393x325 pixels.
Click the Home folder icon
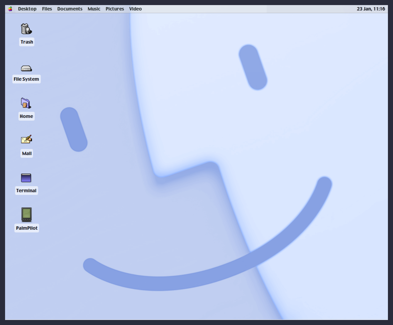(26, 103)
